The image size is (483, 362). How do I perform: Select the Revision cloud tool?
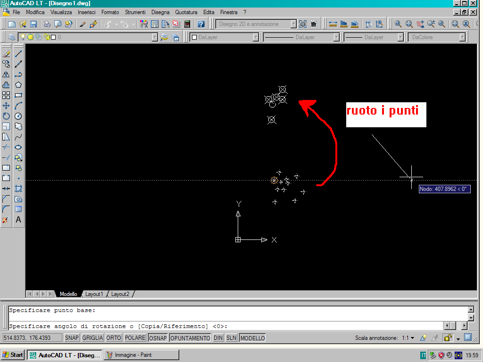pos(18,126)
